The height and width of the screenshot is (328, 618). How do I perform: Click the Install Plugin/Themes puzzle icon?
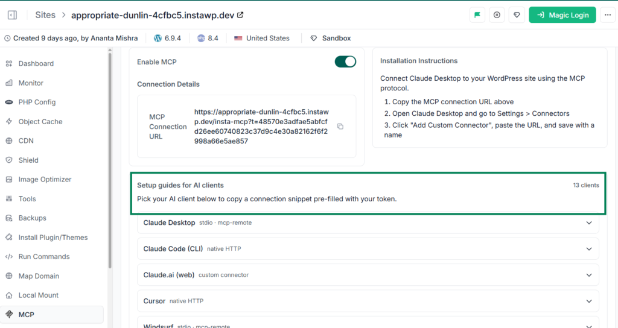[x=9, y=237]
